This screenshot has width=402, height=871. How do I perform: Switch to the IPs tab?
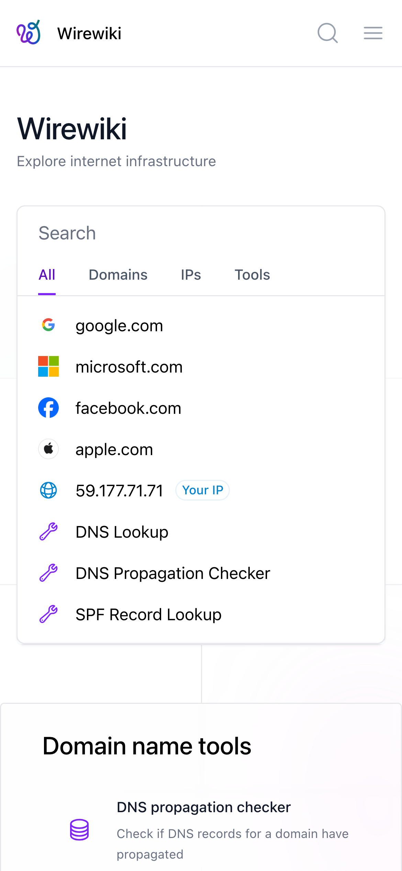click(x=191, y=275)
